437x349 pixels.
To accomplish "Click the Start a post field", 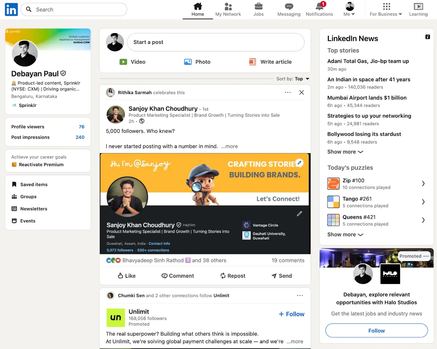I will tap(216, 42).
